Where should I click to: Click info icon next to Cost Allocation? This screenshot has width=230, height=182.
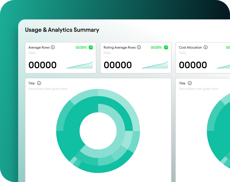pos(206,47)
